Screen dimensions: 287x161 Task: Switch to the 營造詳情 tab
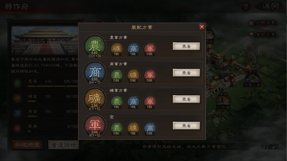tap(64, 145)
